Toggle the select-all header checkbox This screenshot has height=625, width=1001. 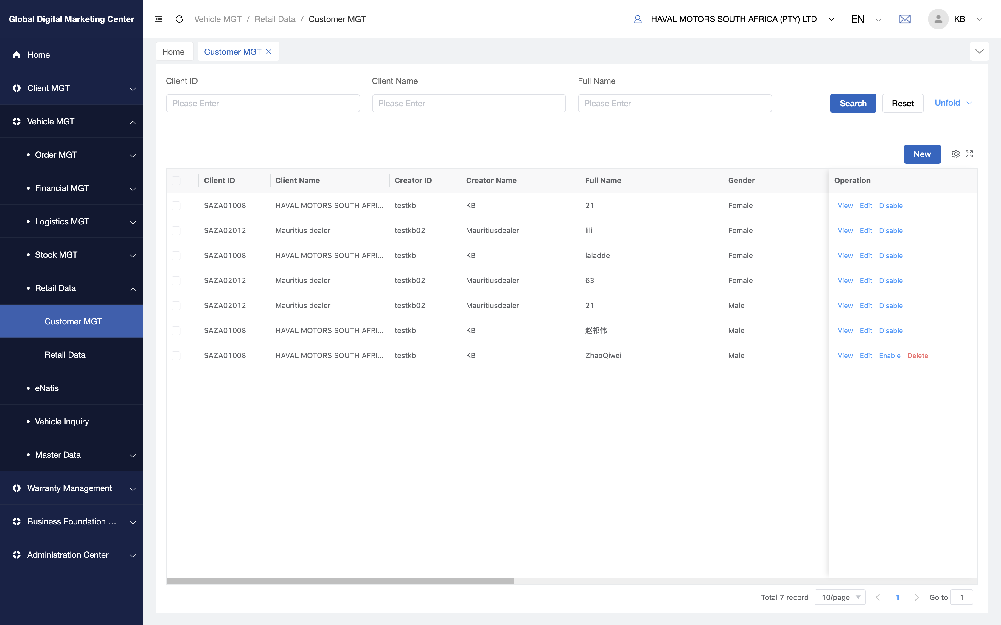point(176,181)
